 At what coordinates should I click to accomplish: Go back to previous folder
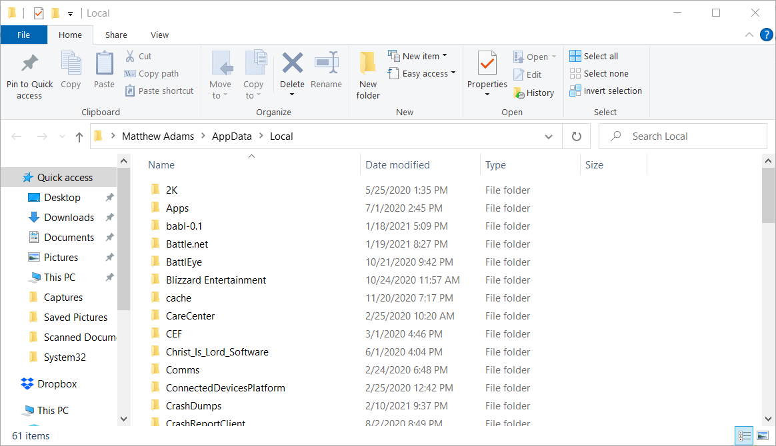(16, 136)
